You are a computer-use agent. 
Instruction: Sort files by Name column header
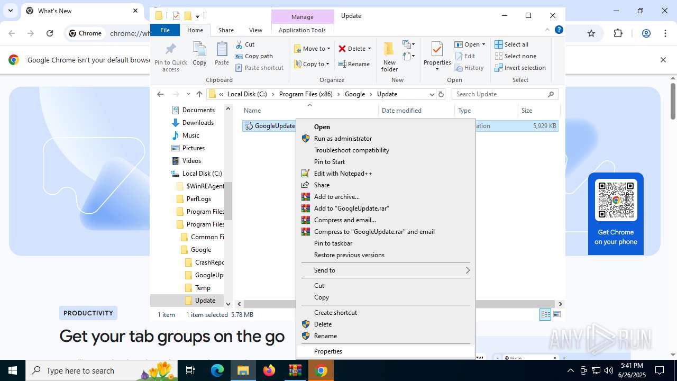coord(309,111)
